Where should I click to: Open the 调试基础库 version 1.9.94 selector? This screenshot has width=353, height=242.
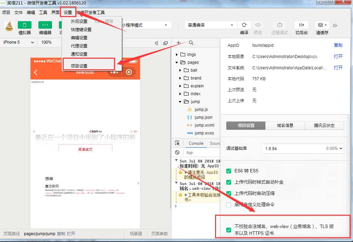coord(303,148)
